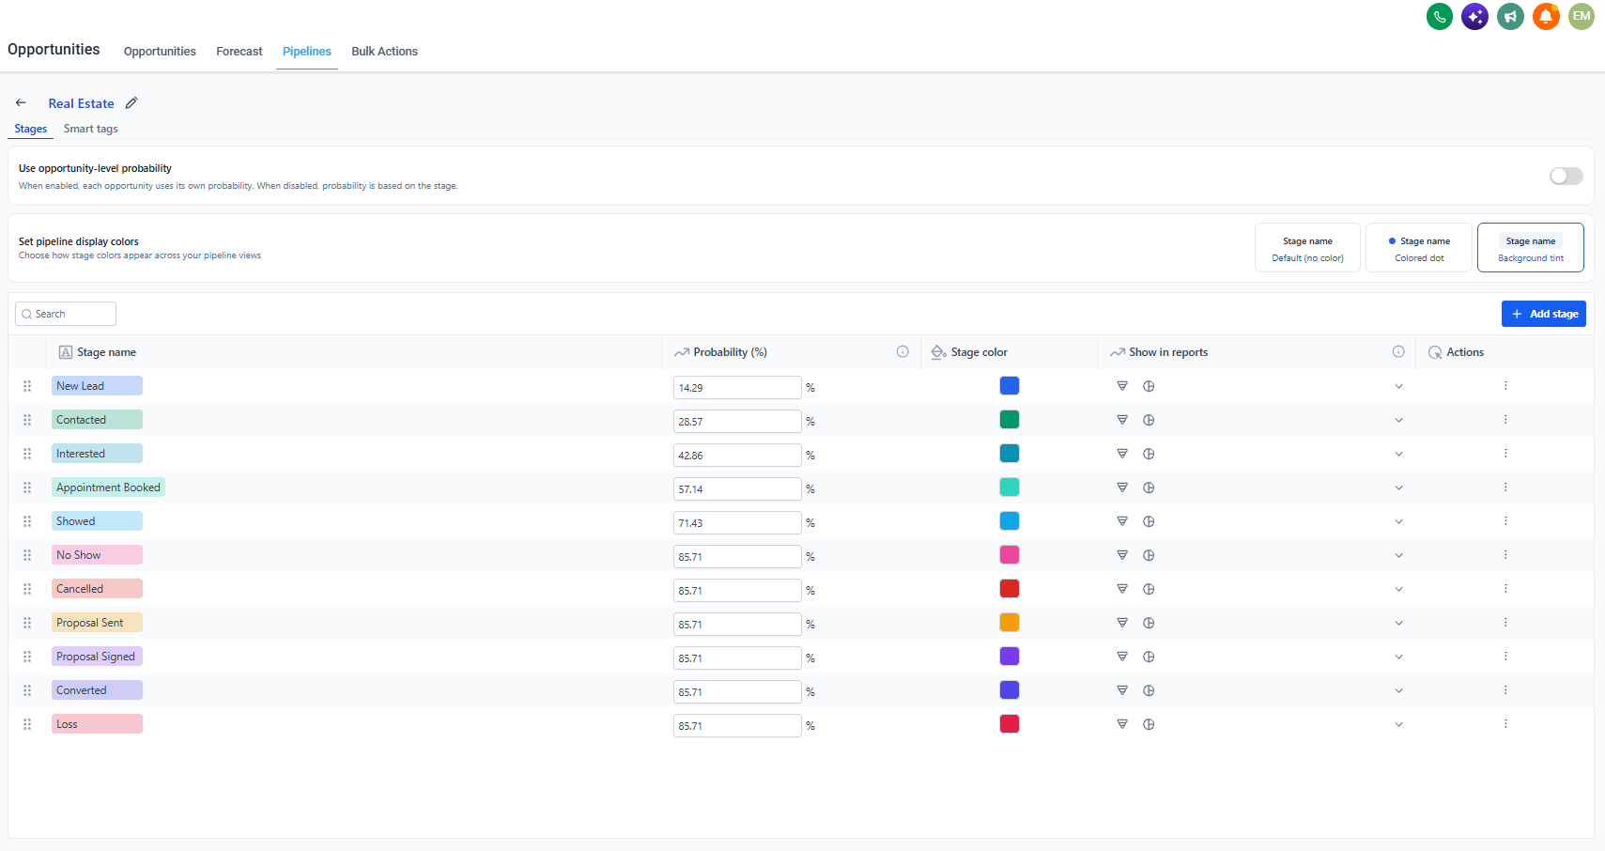Open the Bulk Actions tab
The height and width of the screenshot is (851, 1605).
pyautogui.click(x=385, y=52)
